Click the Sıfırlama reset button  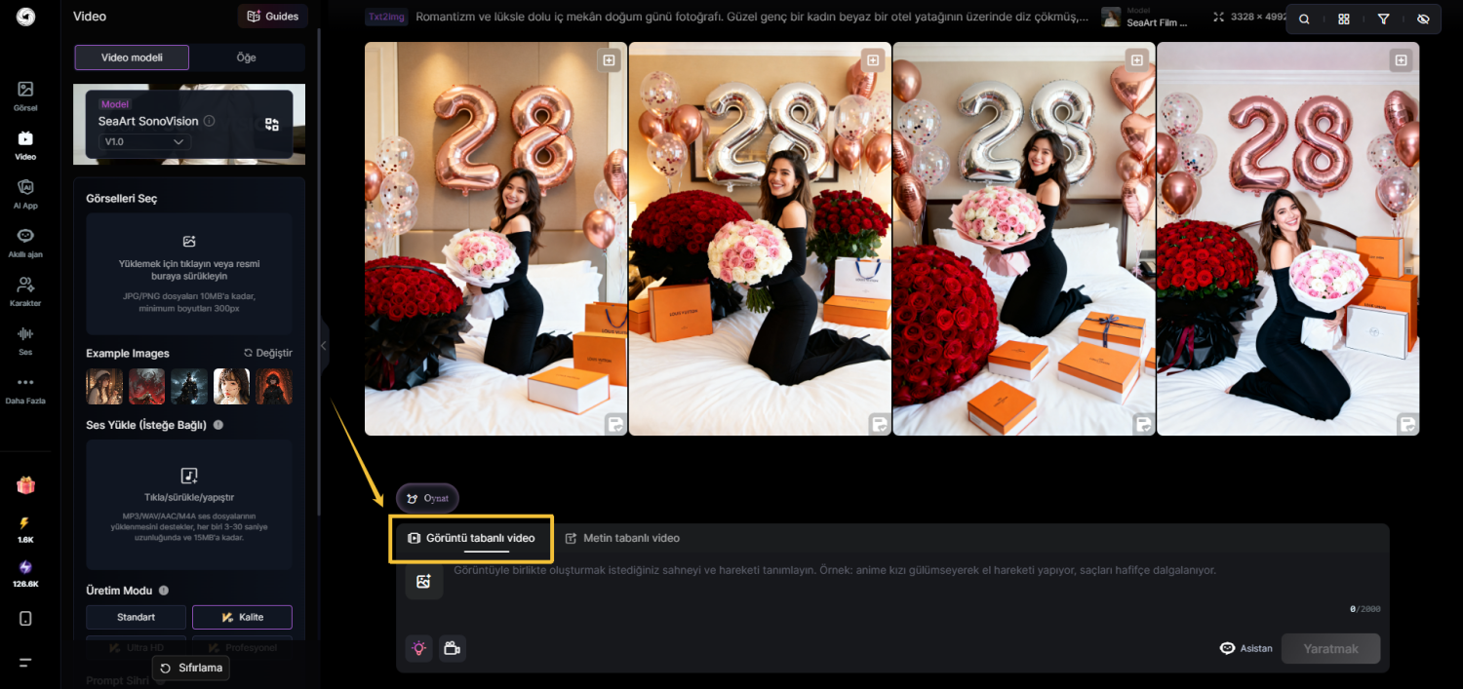191,668
